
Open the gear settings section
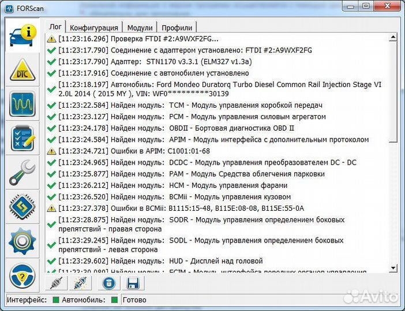[22, 241]
